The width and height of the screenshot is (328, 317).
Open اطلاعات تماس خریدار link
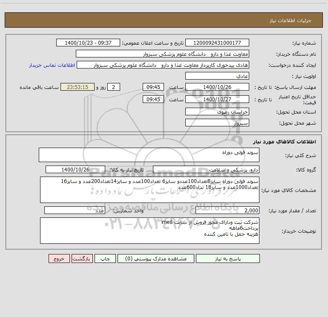(x=52, y=65)
